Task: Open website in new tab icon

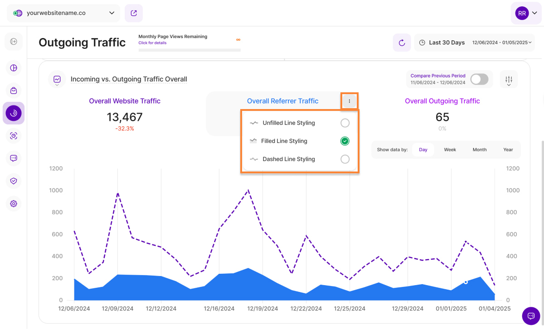Action: pos(134,13)
